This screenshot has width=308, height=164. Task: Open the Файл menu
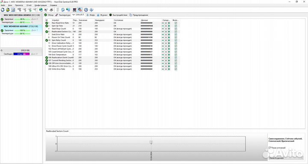[x=3, y=5]
